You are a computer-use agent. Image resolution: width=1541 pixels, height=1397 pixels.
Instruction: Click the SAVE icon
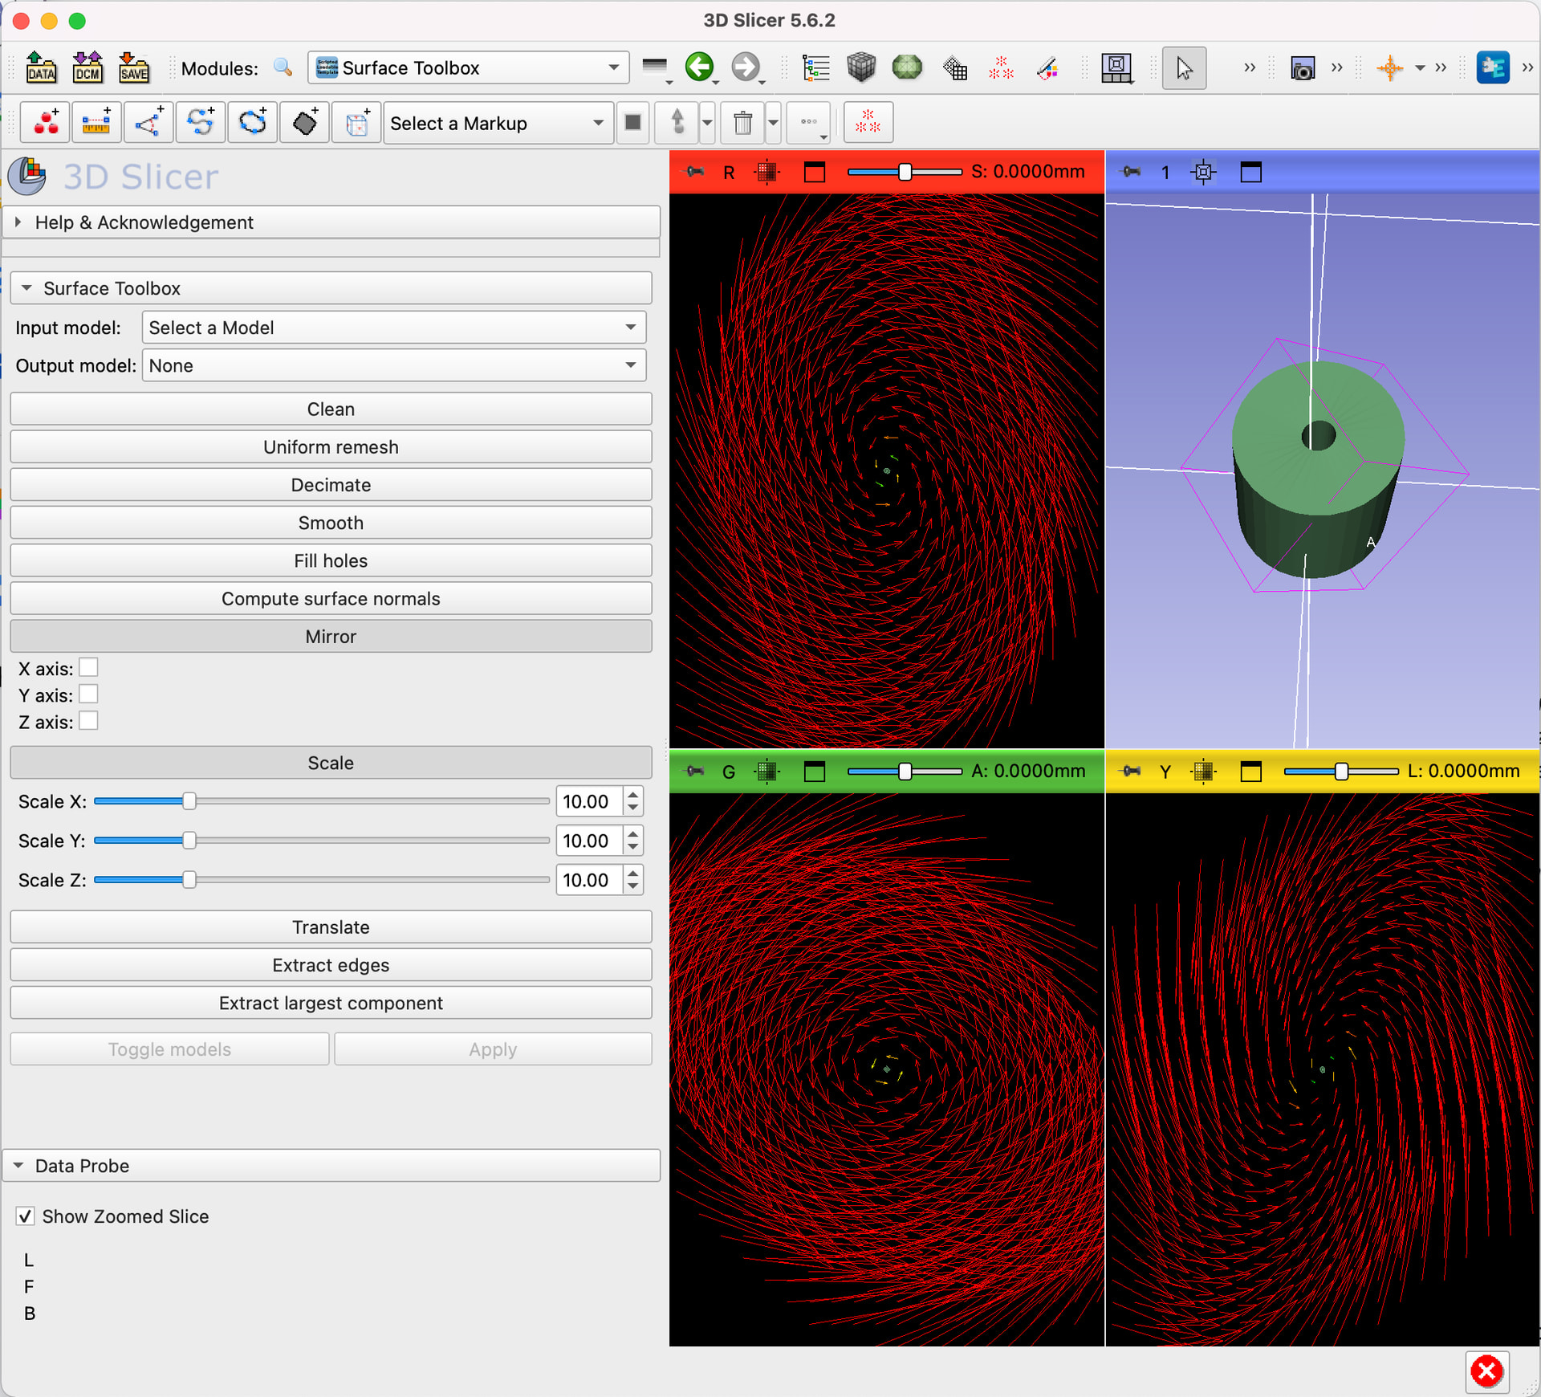(x=133, y=67)
